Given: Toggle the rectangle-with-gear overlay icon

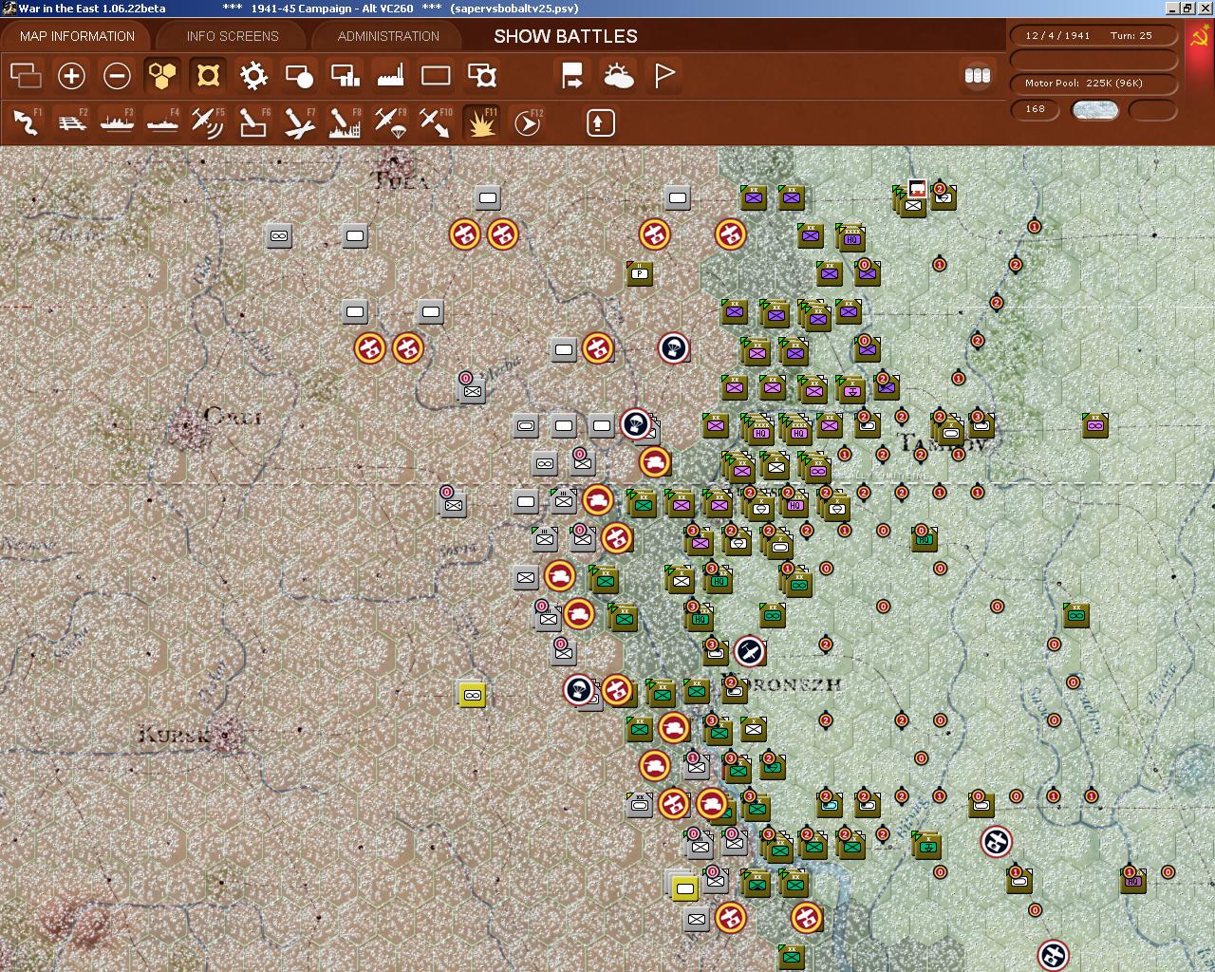Looking at the screenshot, I should click(481, 75).
